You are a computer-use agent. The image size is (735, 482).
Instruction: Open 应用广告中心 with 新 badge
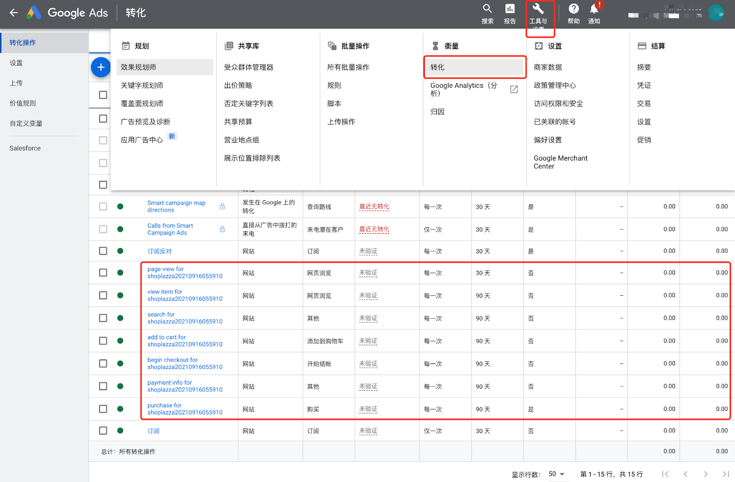[x=142, y=140]
